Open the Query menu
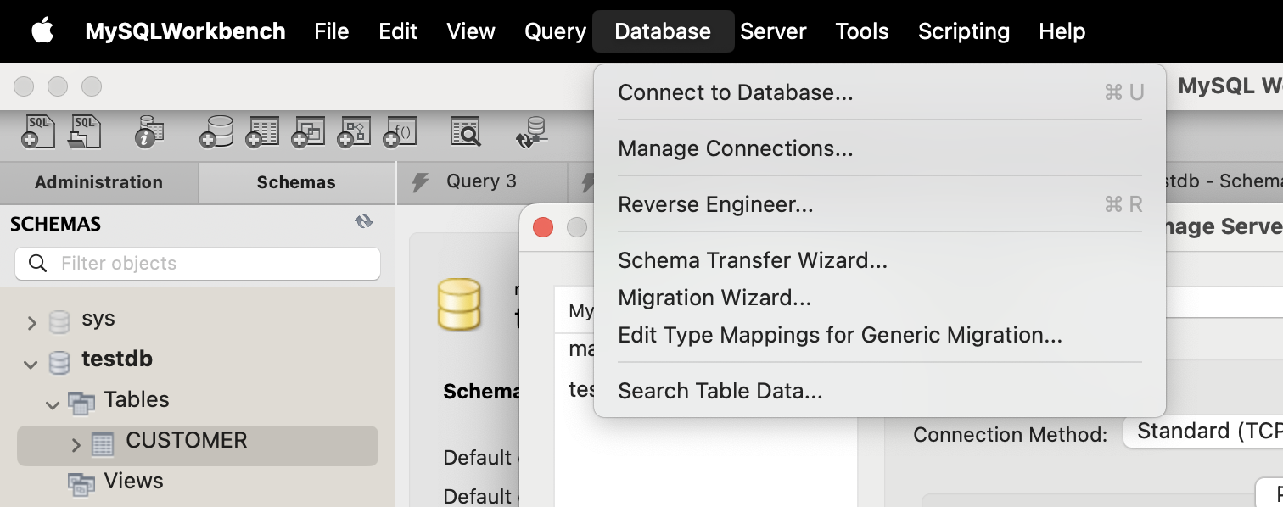 pyautogui.click(x=555, y=31)
